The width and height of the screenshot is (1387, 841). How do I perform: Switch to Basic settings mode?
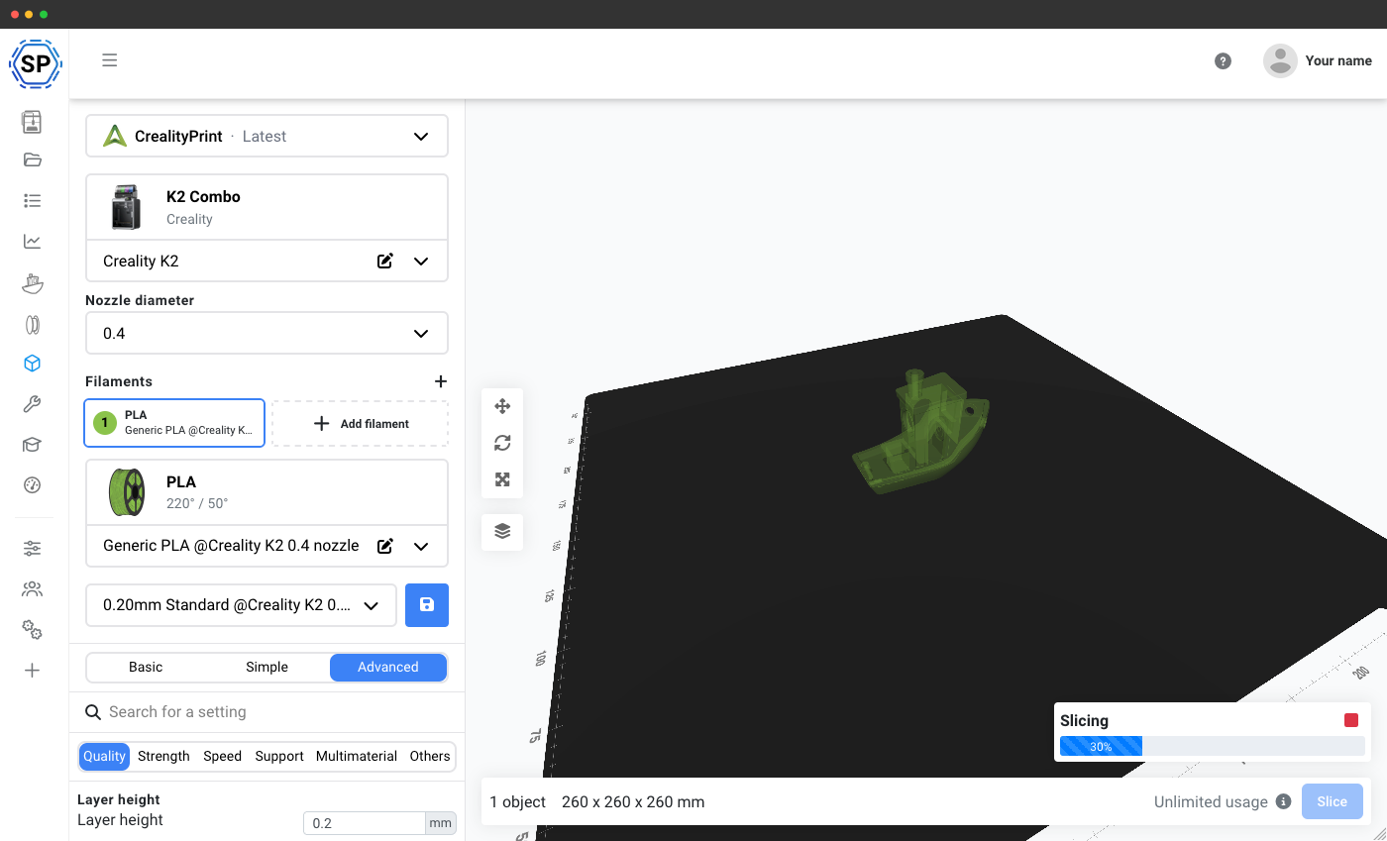coord(146,668)
